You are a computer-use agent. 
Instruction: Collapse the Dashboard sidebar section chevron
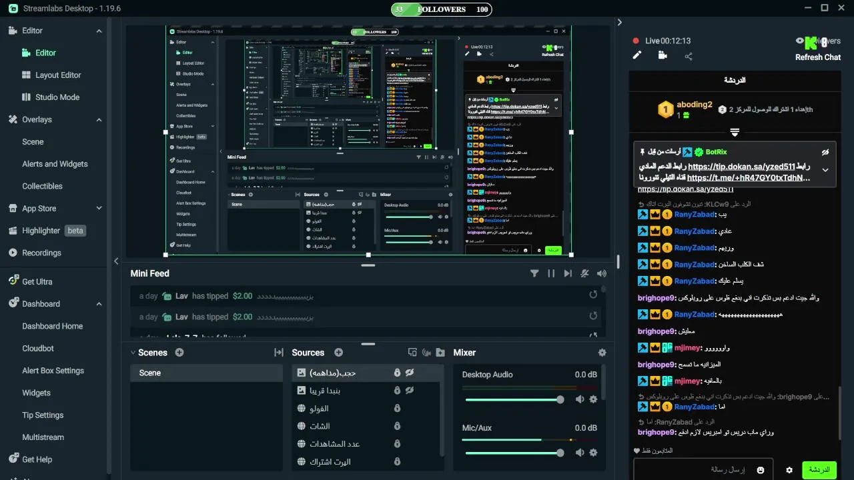[x=99, y=304]
